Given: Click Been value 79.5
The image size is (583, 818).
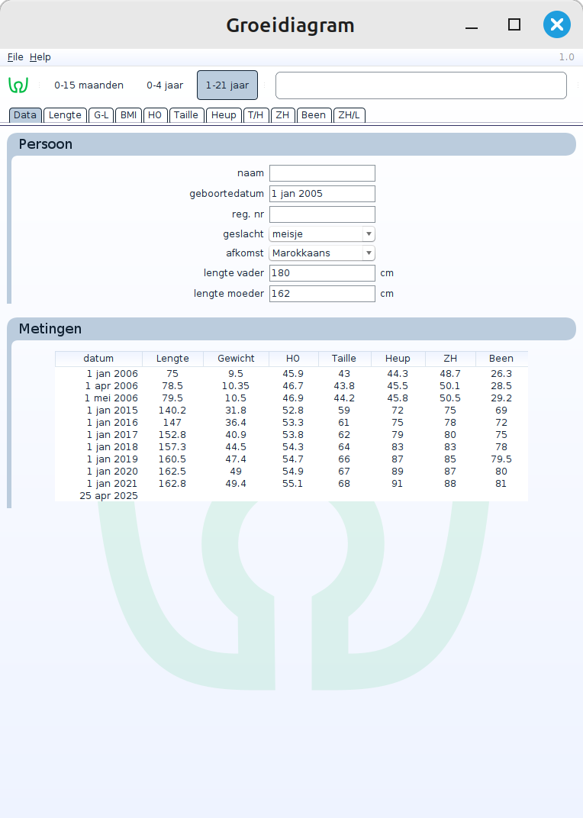Looking at the screenshot, I should (x=501, y=459).
